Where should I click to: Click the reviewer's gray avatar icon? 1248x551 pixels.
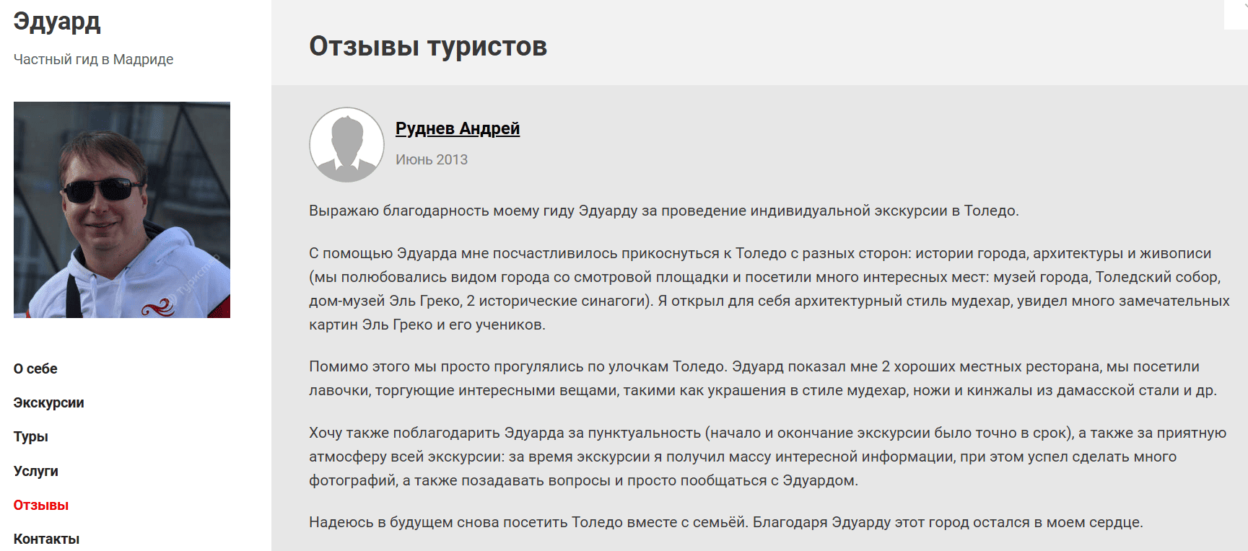tap(346, 145)
